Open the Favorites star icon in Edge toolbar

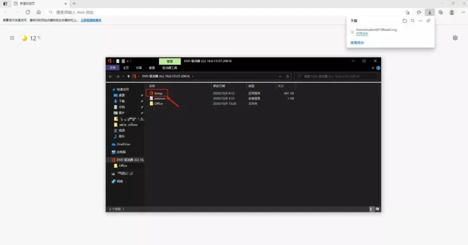pos(419,12)
